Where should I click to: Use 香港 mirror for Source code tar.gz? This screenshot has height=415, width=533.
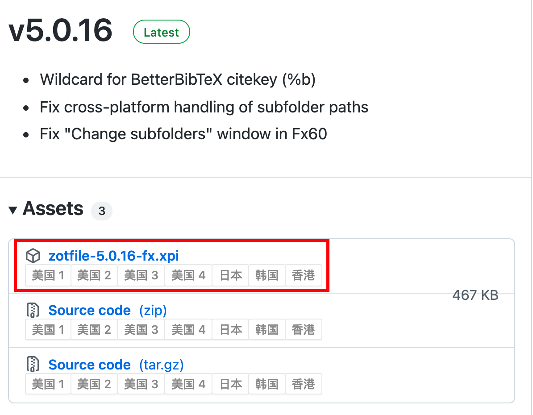pos(303,384)
